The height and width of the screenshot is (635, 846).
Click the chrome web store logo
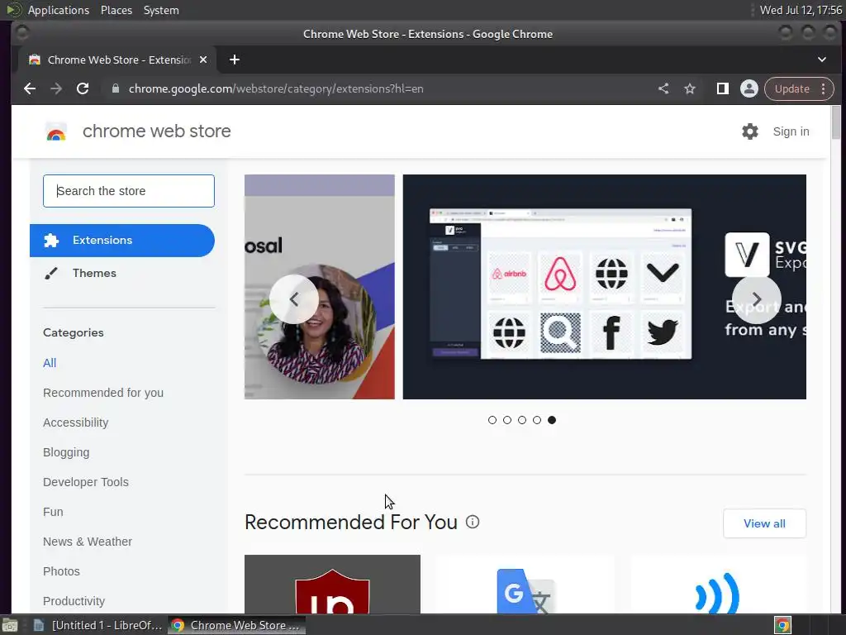tap(56, 131)
